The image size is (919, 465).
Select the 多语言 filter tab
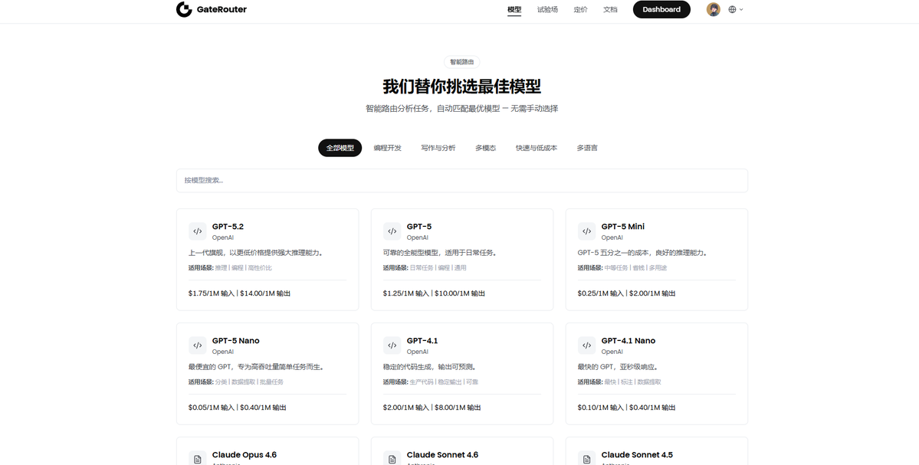(x=586, y=148)
